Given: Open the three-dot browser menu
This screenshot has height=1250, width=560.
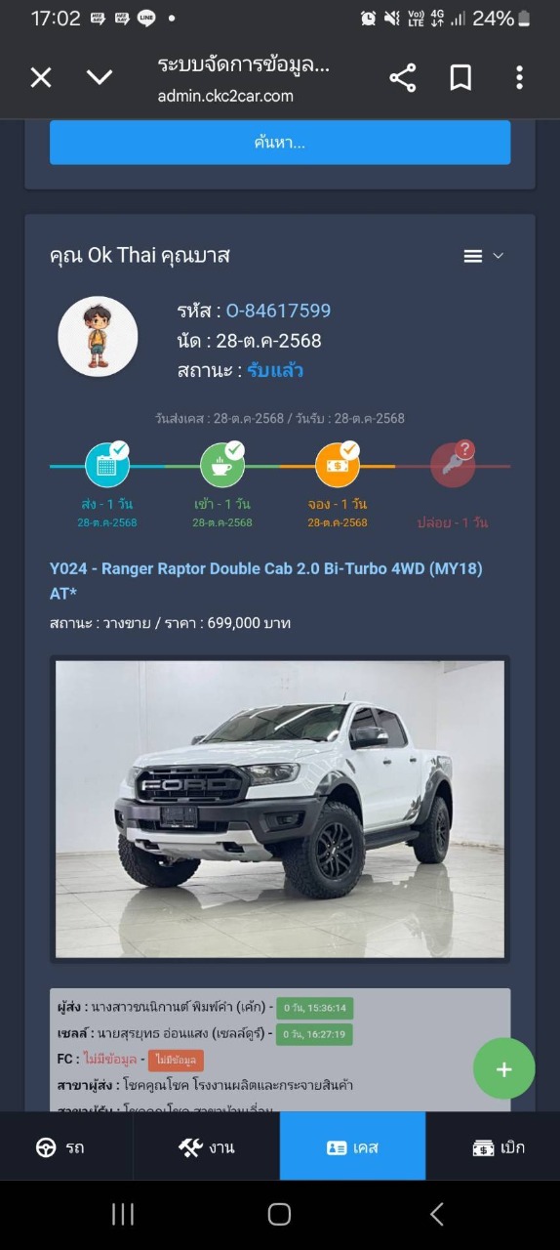Looking at the screenshot, I should point(519,78).
